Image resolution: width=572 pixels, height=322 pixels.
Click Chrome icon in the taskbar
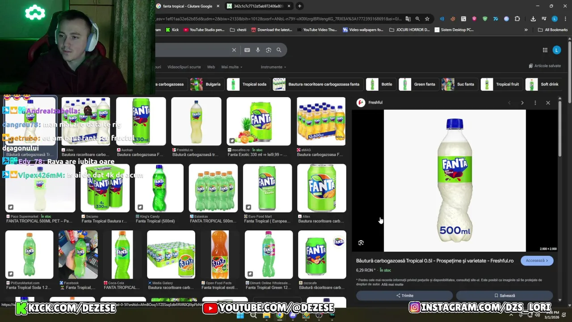click(x=279, y=315)
